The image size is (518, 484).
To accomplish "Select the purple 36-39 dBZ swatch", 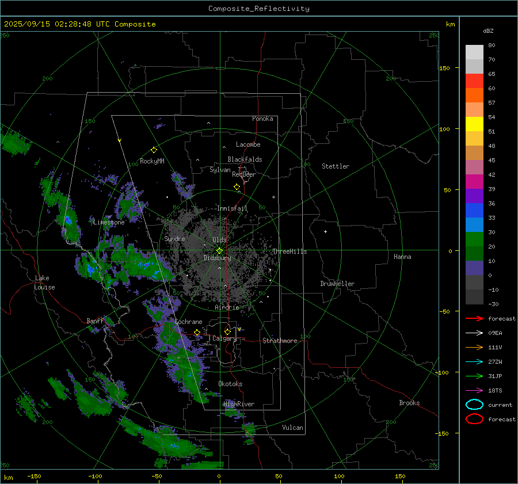I will tap(474, 196).
